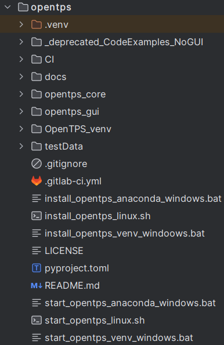Screen dimensions: 224x345
Task: Click the shell script icon for install_opentps_linux.sh
Action: point(37,216)
